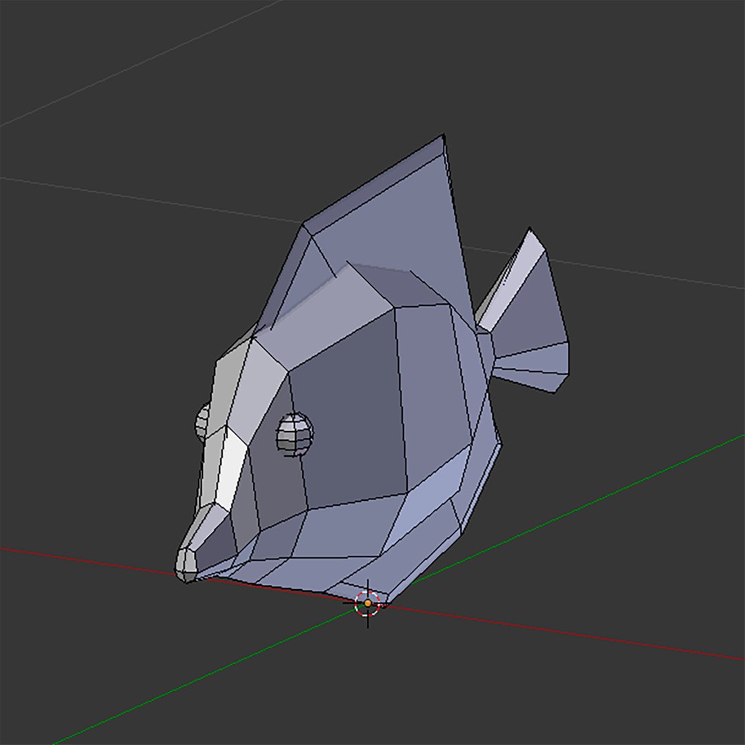The height and width of the screenshot is (745, 745).
Task: Click the fish's snout tip
Action: [186, 566]
